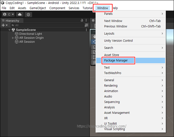The height and width of the screenshot is (137, 174).
Task: Expand the Layouts submenu
Action: (x=131, y=34)
